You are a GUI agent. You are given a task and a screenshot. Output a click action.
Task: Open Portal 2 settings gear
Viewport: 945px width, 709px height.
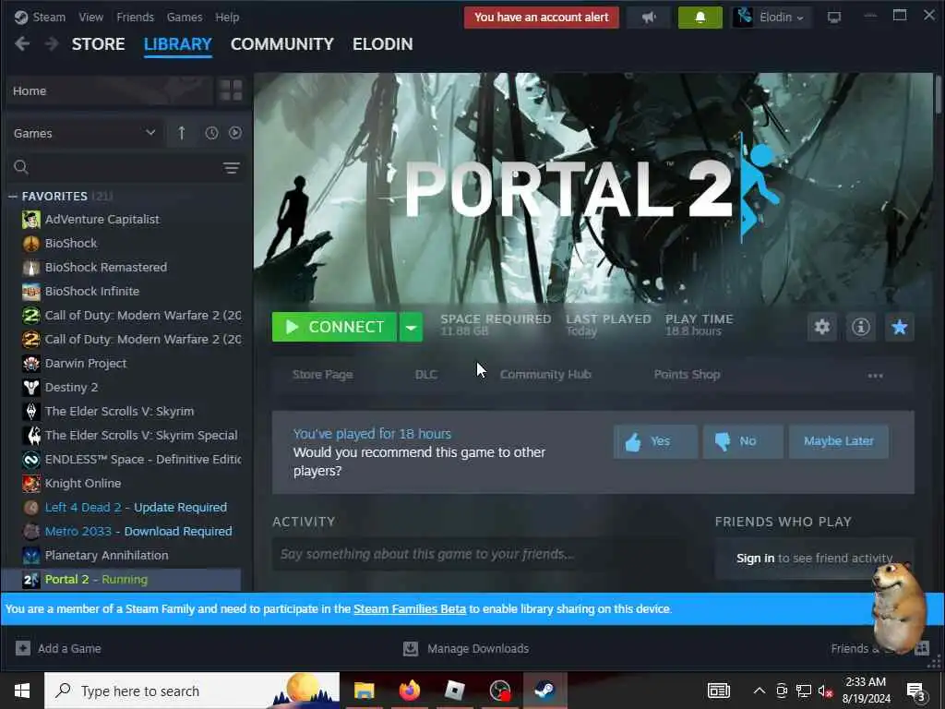822,327
